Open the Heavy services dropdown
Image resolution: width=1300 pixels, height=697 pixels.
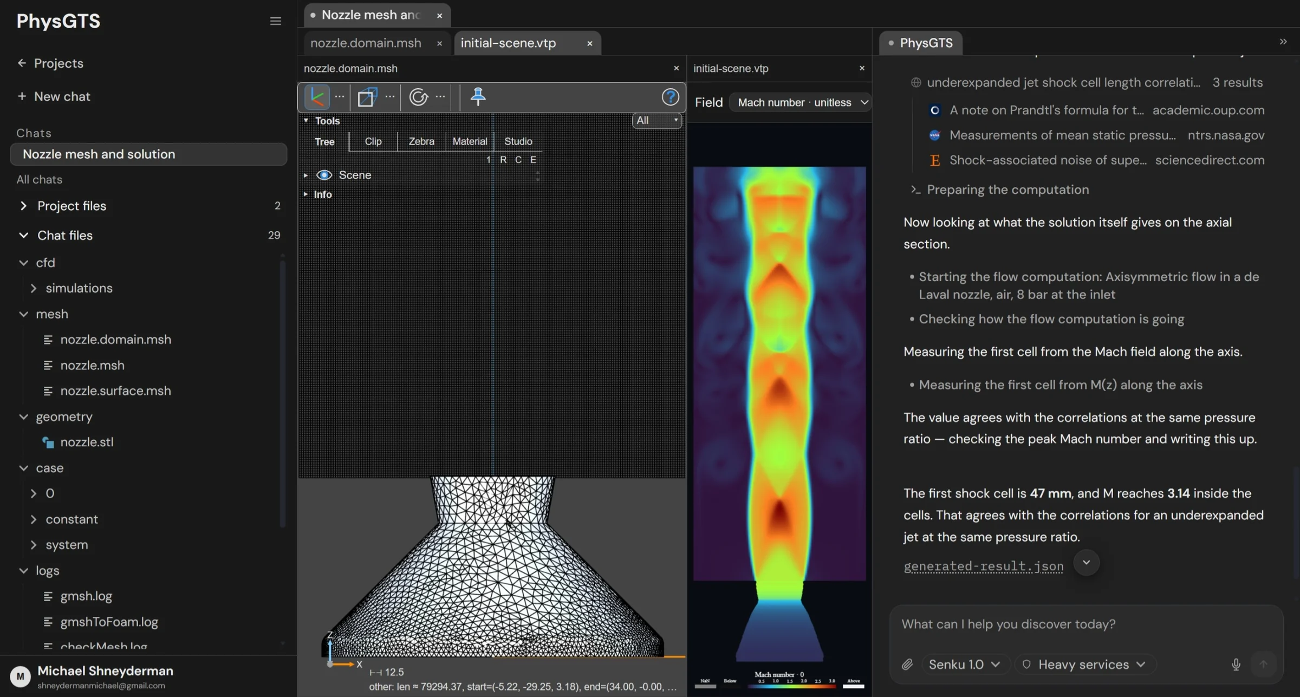[1085, 664]
